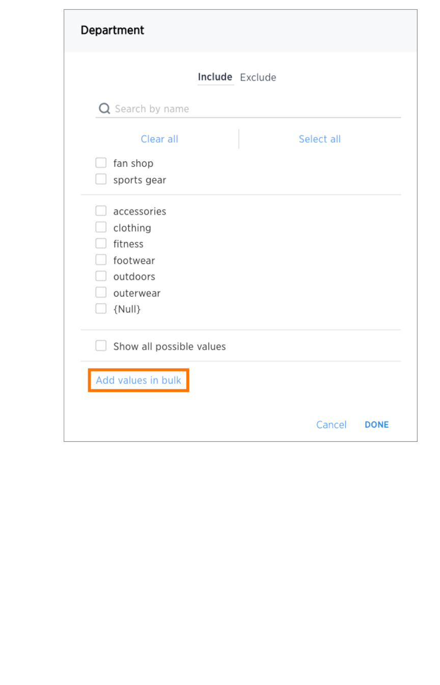Screen dimensions: 440x685
Task: Check the footwear option
Action: coord(101,260)
